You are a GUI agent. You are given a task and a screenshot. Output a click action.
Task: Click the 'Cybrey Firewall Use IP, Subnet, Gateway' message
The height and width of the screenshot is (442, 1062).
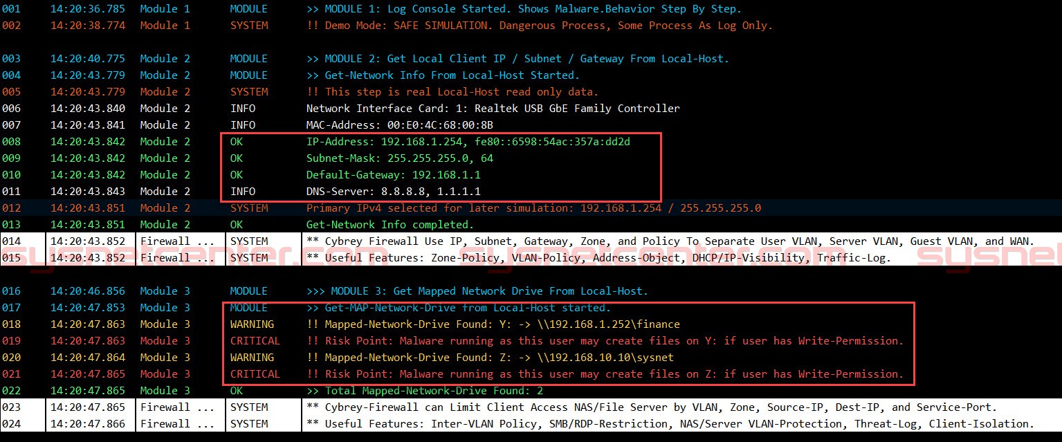point(670,241)
